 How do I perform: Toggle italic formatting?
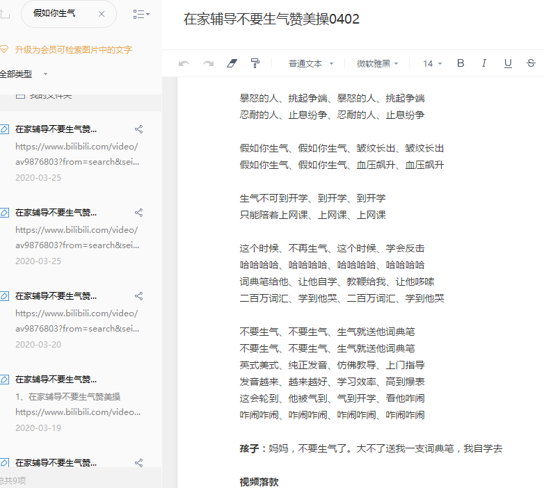pyautogui.click(x=484, y=63)
